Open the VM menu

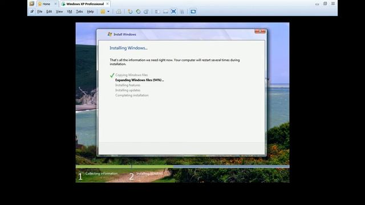tap(70, 11)
